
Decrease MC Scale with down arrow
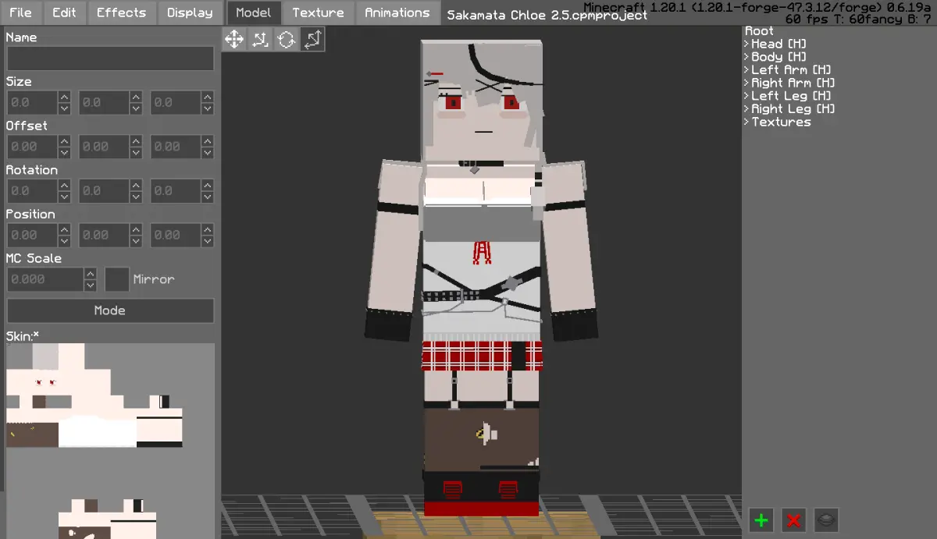point(91,285)
